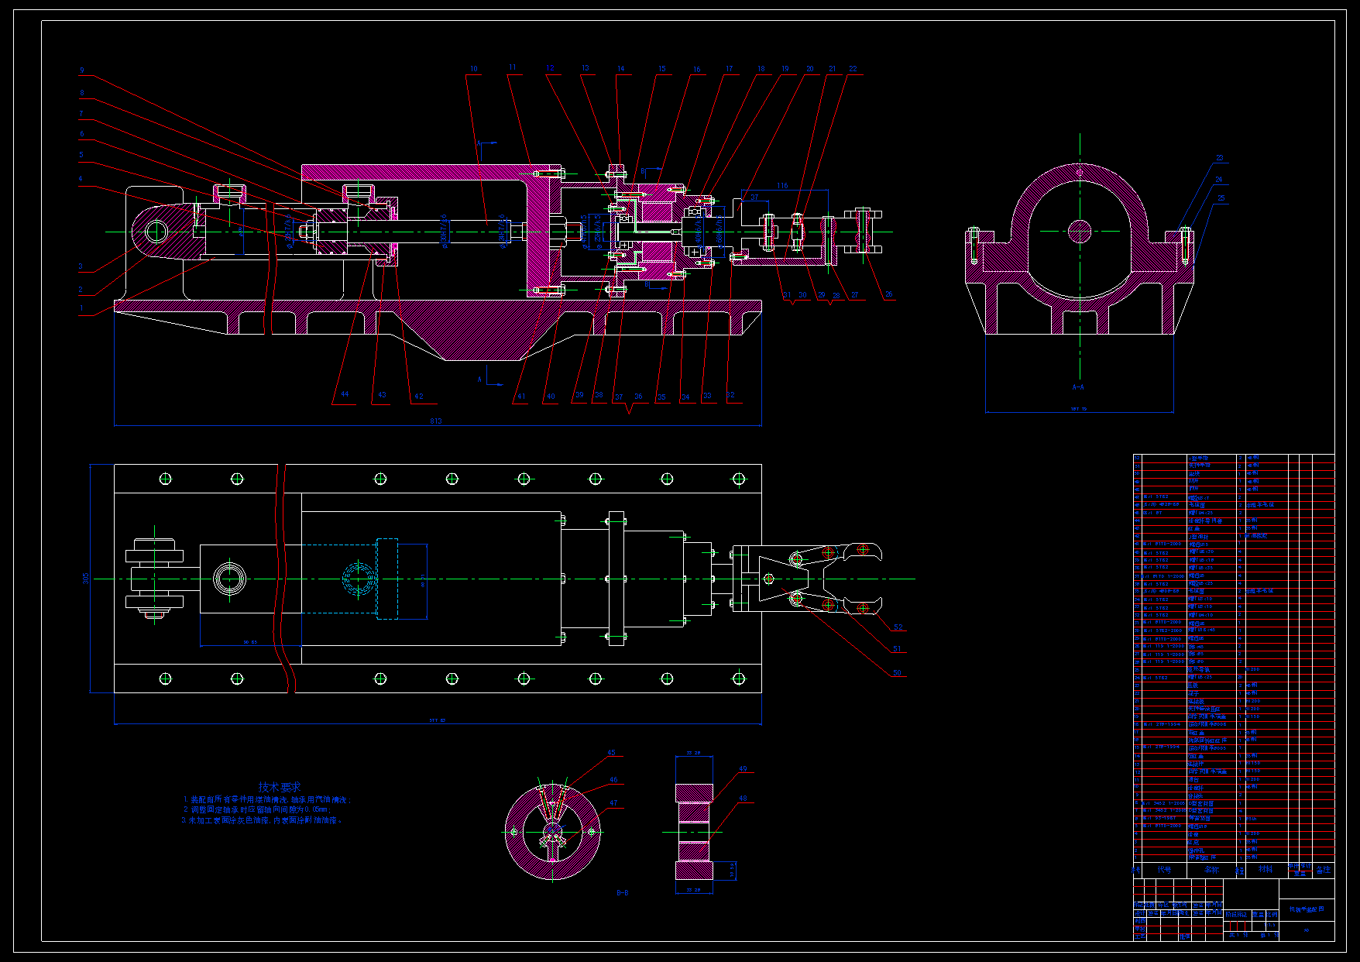The width and height of the screenshot is (1360, 962).
Task: Select part callout number 44
Action: pos(345,394)
